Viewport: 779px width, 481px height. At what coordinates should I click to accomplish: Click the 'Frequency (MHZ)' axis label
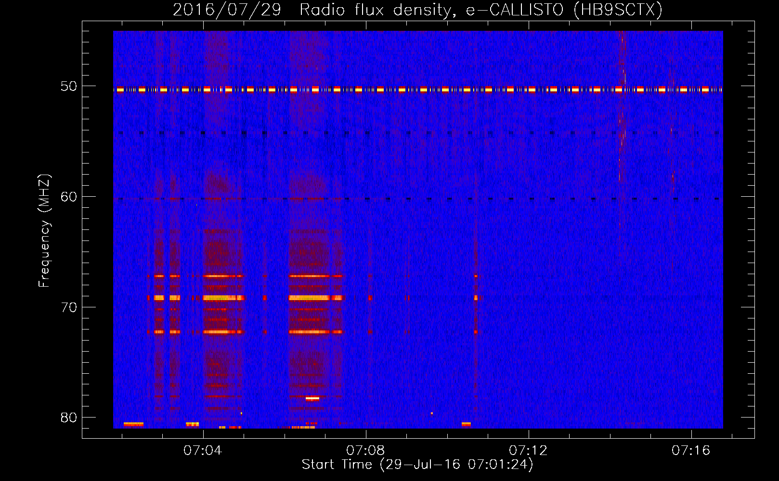44,231
